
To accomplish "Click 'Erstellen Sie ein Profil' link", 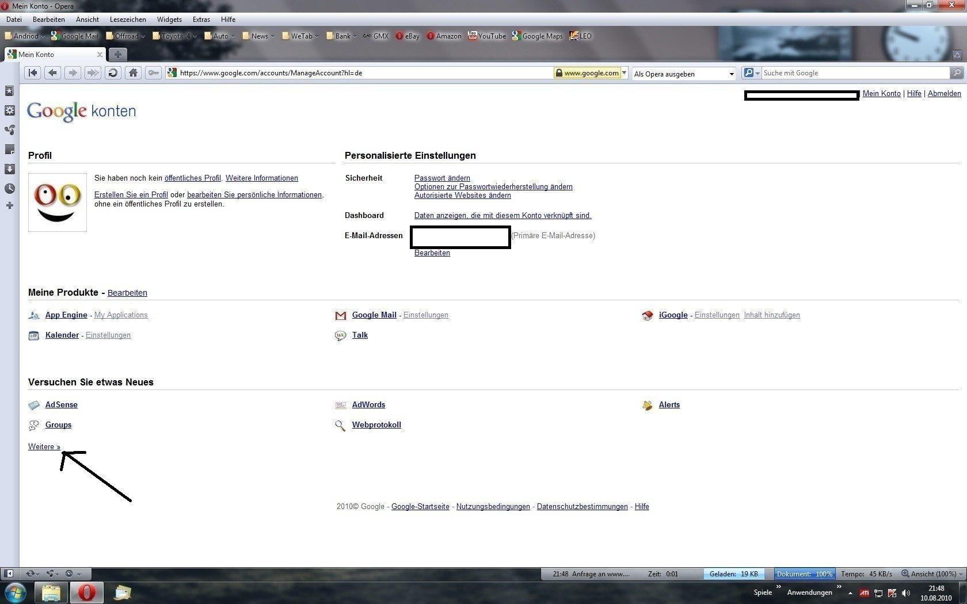I will coord(131,195).
